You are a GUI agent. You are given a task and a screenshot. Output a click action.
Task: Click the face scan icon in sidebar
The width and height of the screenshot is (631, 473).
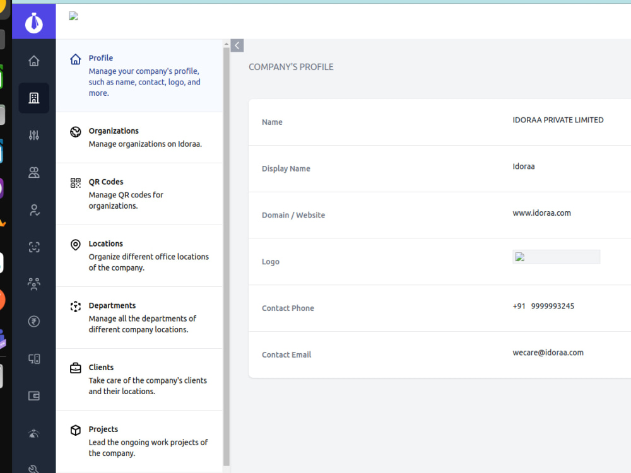[x=34, y=247]
